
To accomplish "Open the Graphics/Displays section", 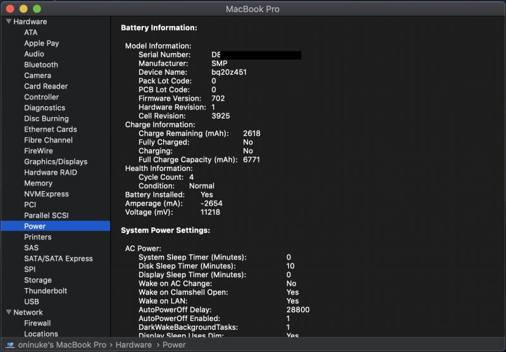I will click(x=56, y=161).
